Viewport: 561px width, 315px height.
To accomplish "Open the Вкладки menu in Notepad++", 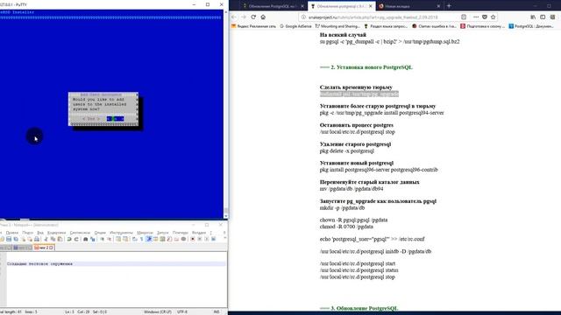I will pos(199,233).
